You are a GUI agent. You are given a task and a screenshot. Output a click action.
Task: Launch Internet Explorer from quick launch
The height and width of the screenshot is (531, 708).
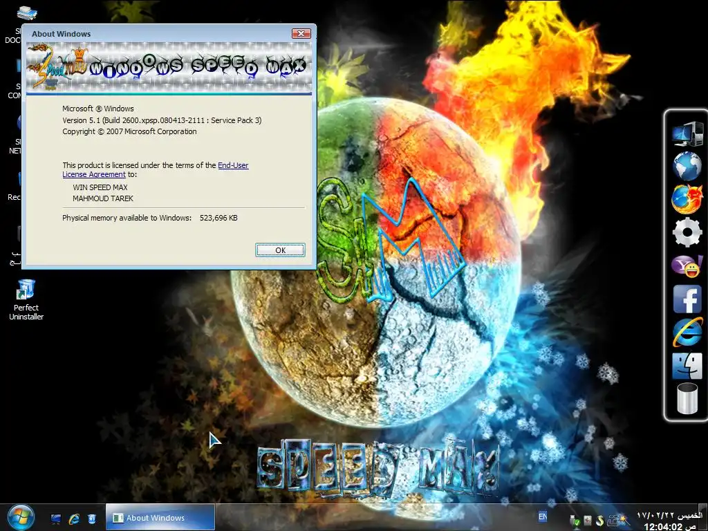tap(74, 519)
